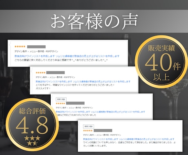Click メニュー表作成・POPデザイン breadcrumb in the 本当に感謝です review
Screen dimensions: 188x155
pyautogui.click(x=44, y=51)
